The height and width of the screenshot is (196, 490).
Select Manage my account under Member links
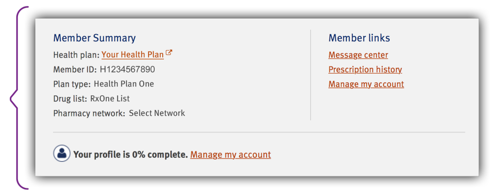tap(366, 84)
